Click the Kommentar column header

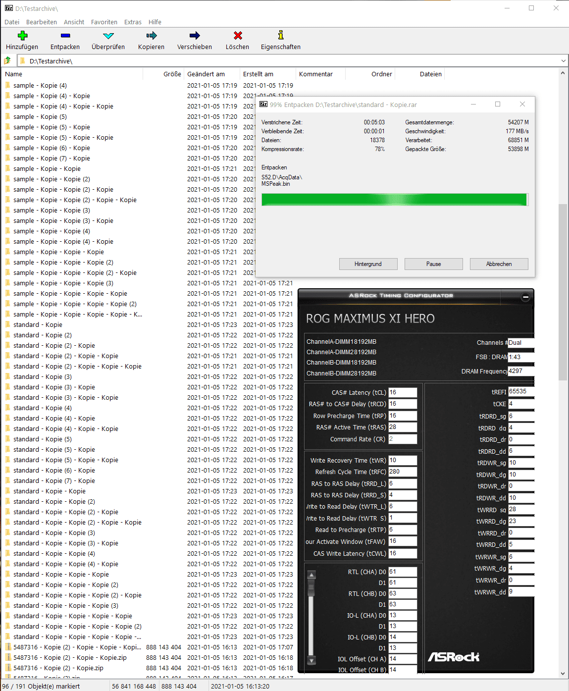tap(321, 74)
